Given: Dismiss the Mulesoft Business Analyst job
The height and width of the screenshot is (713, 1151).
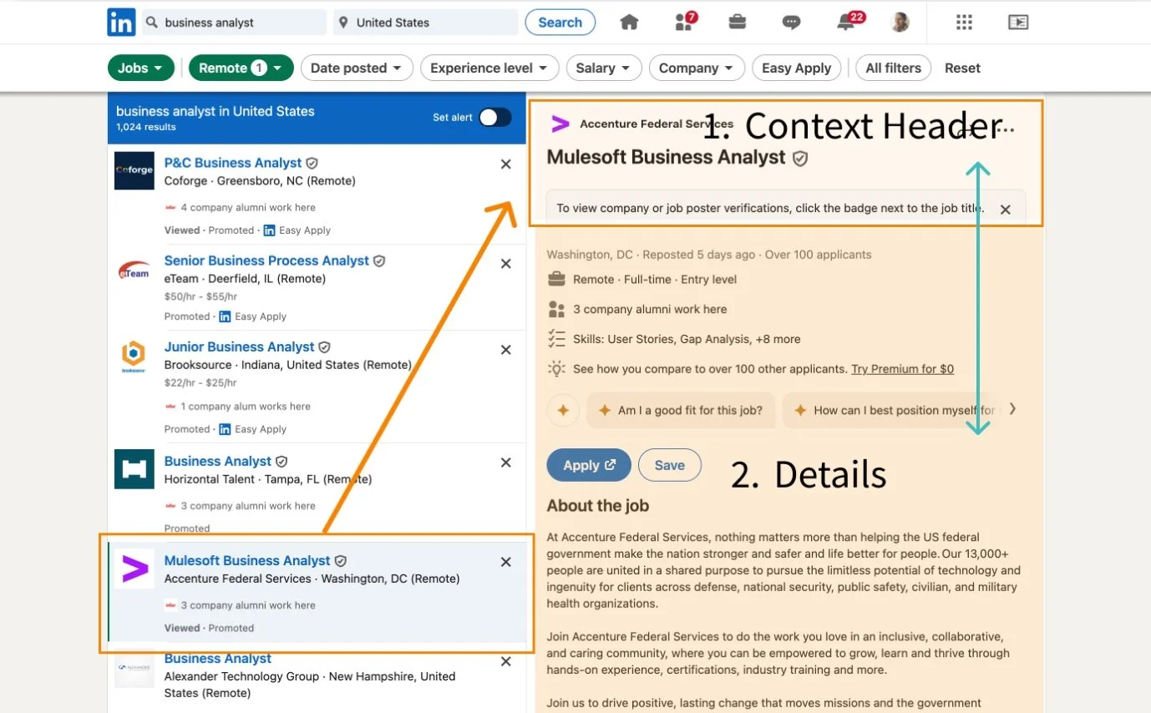Looking at the screenshot, I should point(505,562).
